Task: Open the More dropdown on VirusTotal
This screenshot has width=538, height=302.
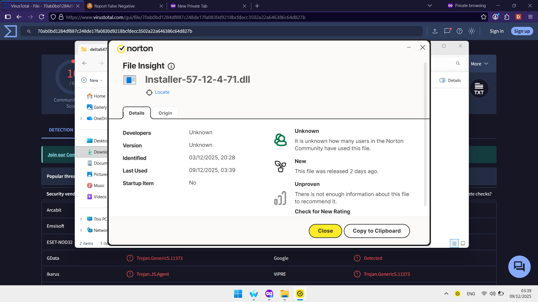Action: tap(479, 64)
